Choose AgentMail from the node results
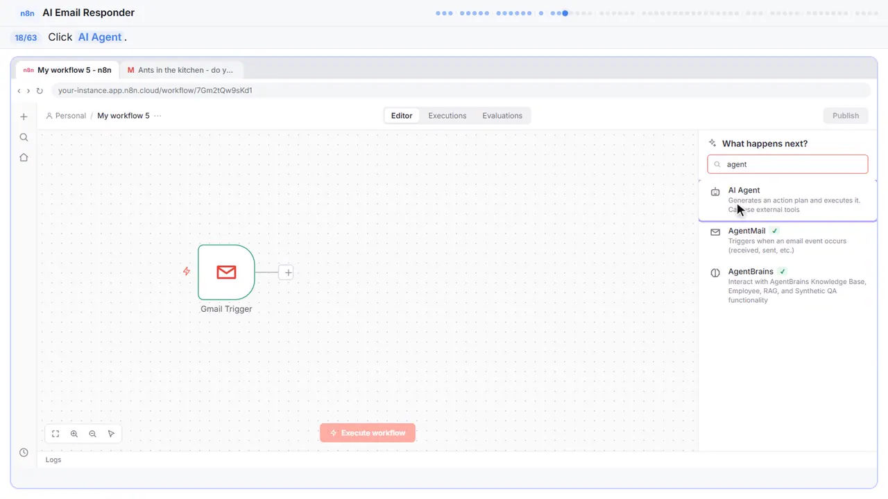Image resolution: width=888 pixels, height=499 pixels. coord(787,240)
